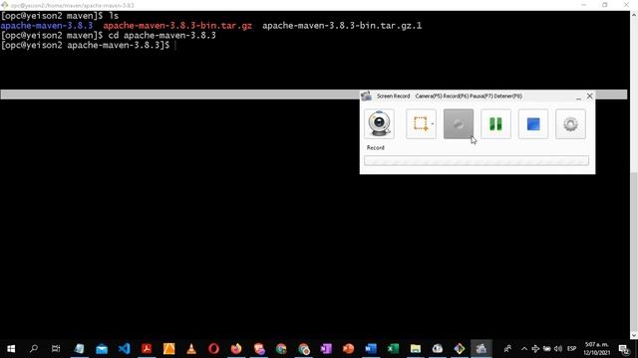Open Microsoft Excel from the taskbar
The width and height of the screenshot is (638, 358).
pyautogui.click(x=393, y=349)
